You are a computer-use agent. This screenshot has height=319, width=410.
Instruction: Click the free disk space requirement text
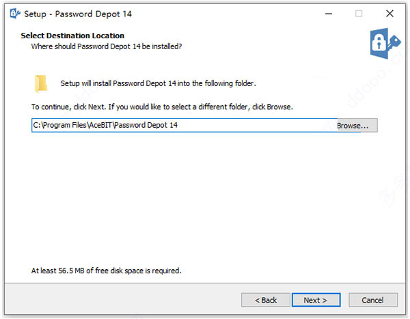(x=106, y=271)
